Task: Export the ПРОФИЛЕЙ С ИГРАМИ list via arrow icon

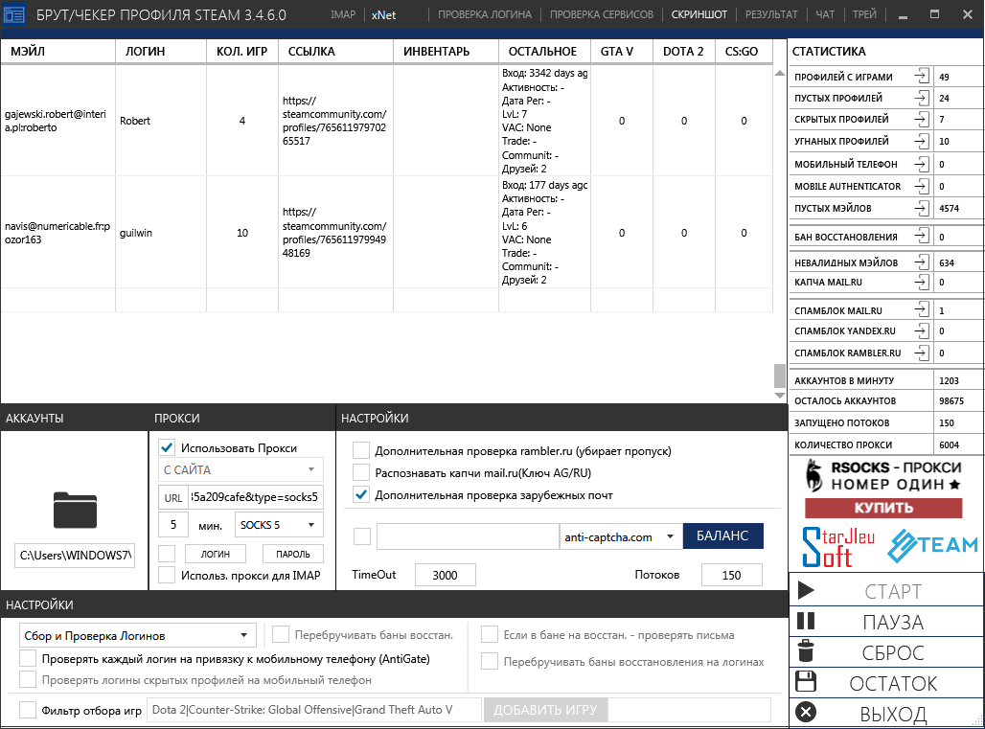Action: (x=922, y=77)
